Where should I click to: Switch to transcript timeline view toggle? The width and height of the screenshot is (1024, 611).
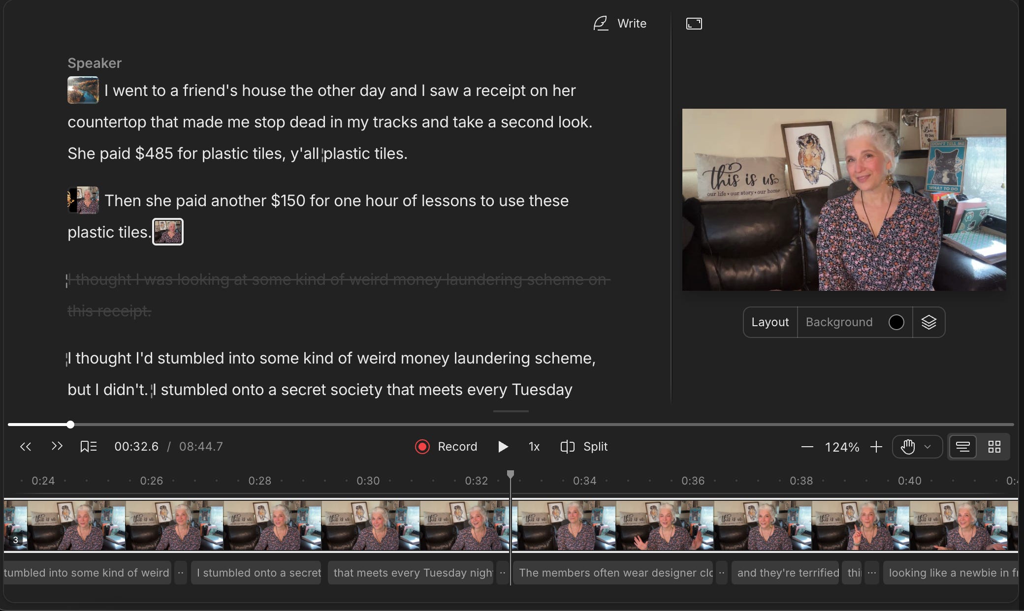click(962, 447)
